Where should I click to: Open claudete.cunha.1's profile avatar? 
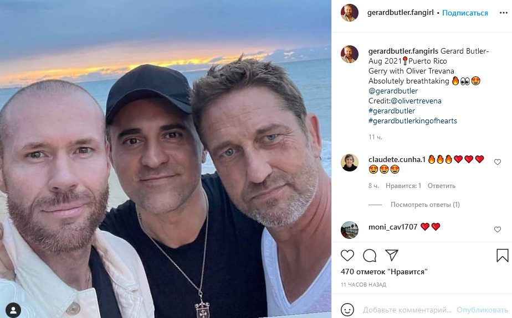pos(349,163)
